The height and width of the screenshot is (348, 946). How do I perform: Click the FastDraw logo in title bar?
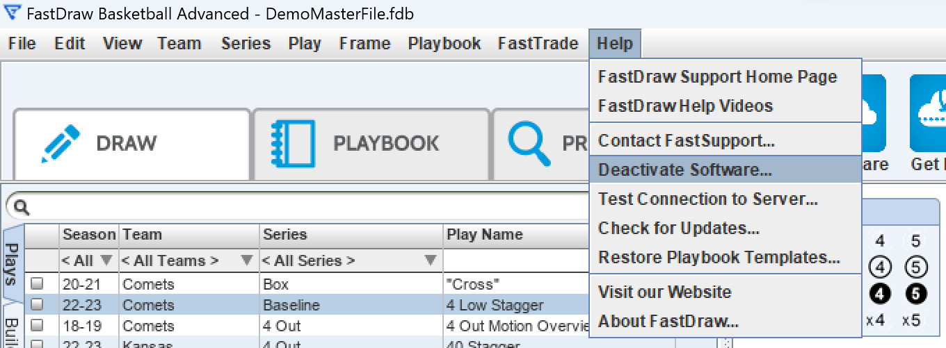click(x=11, y=13)
